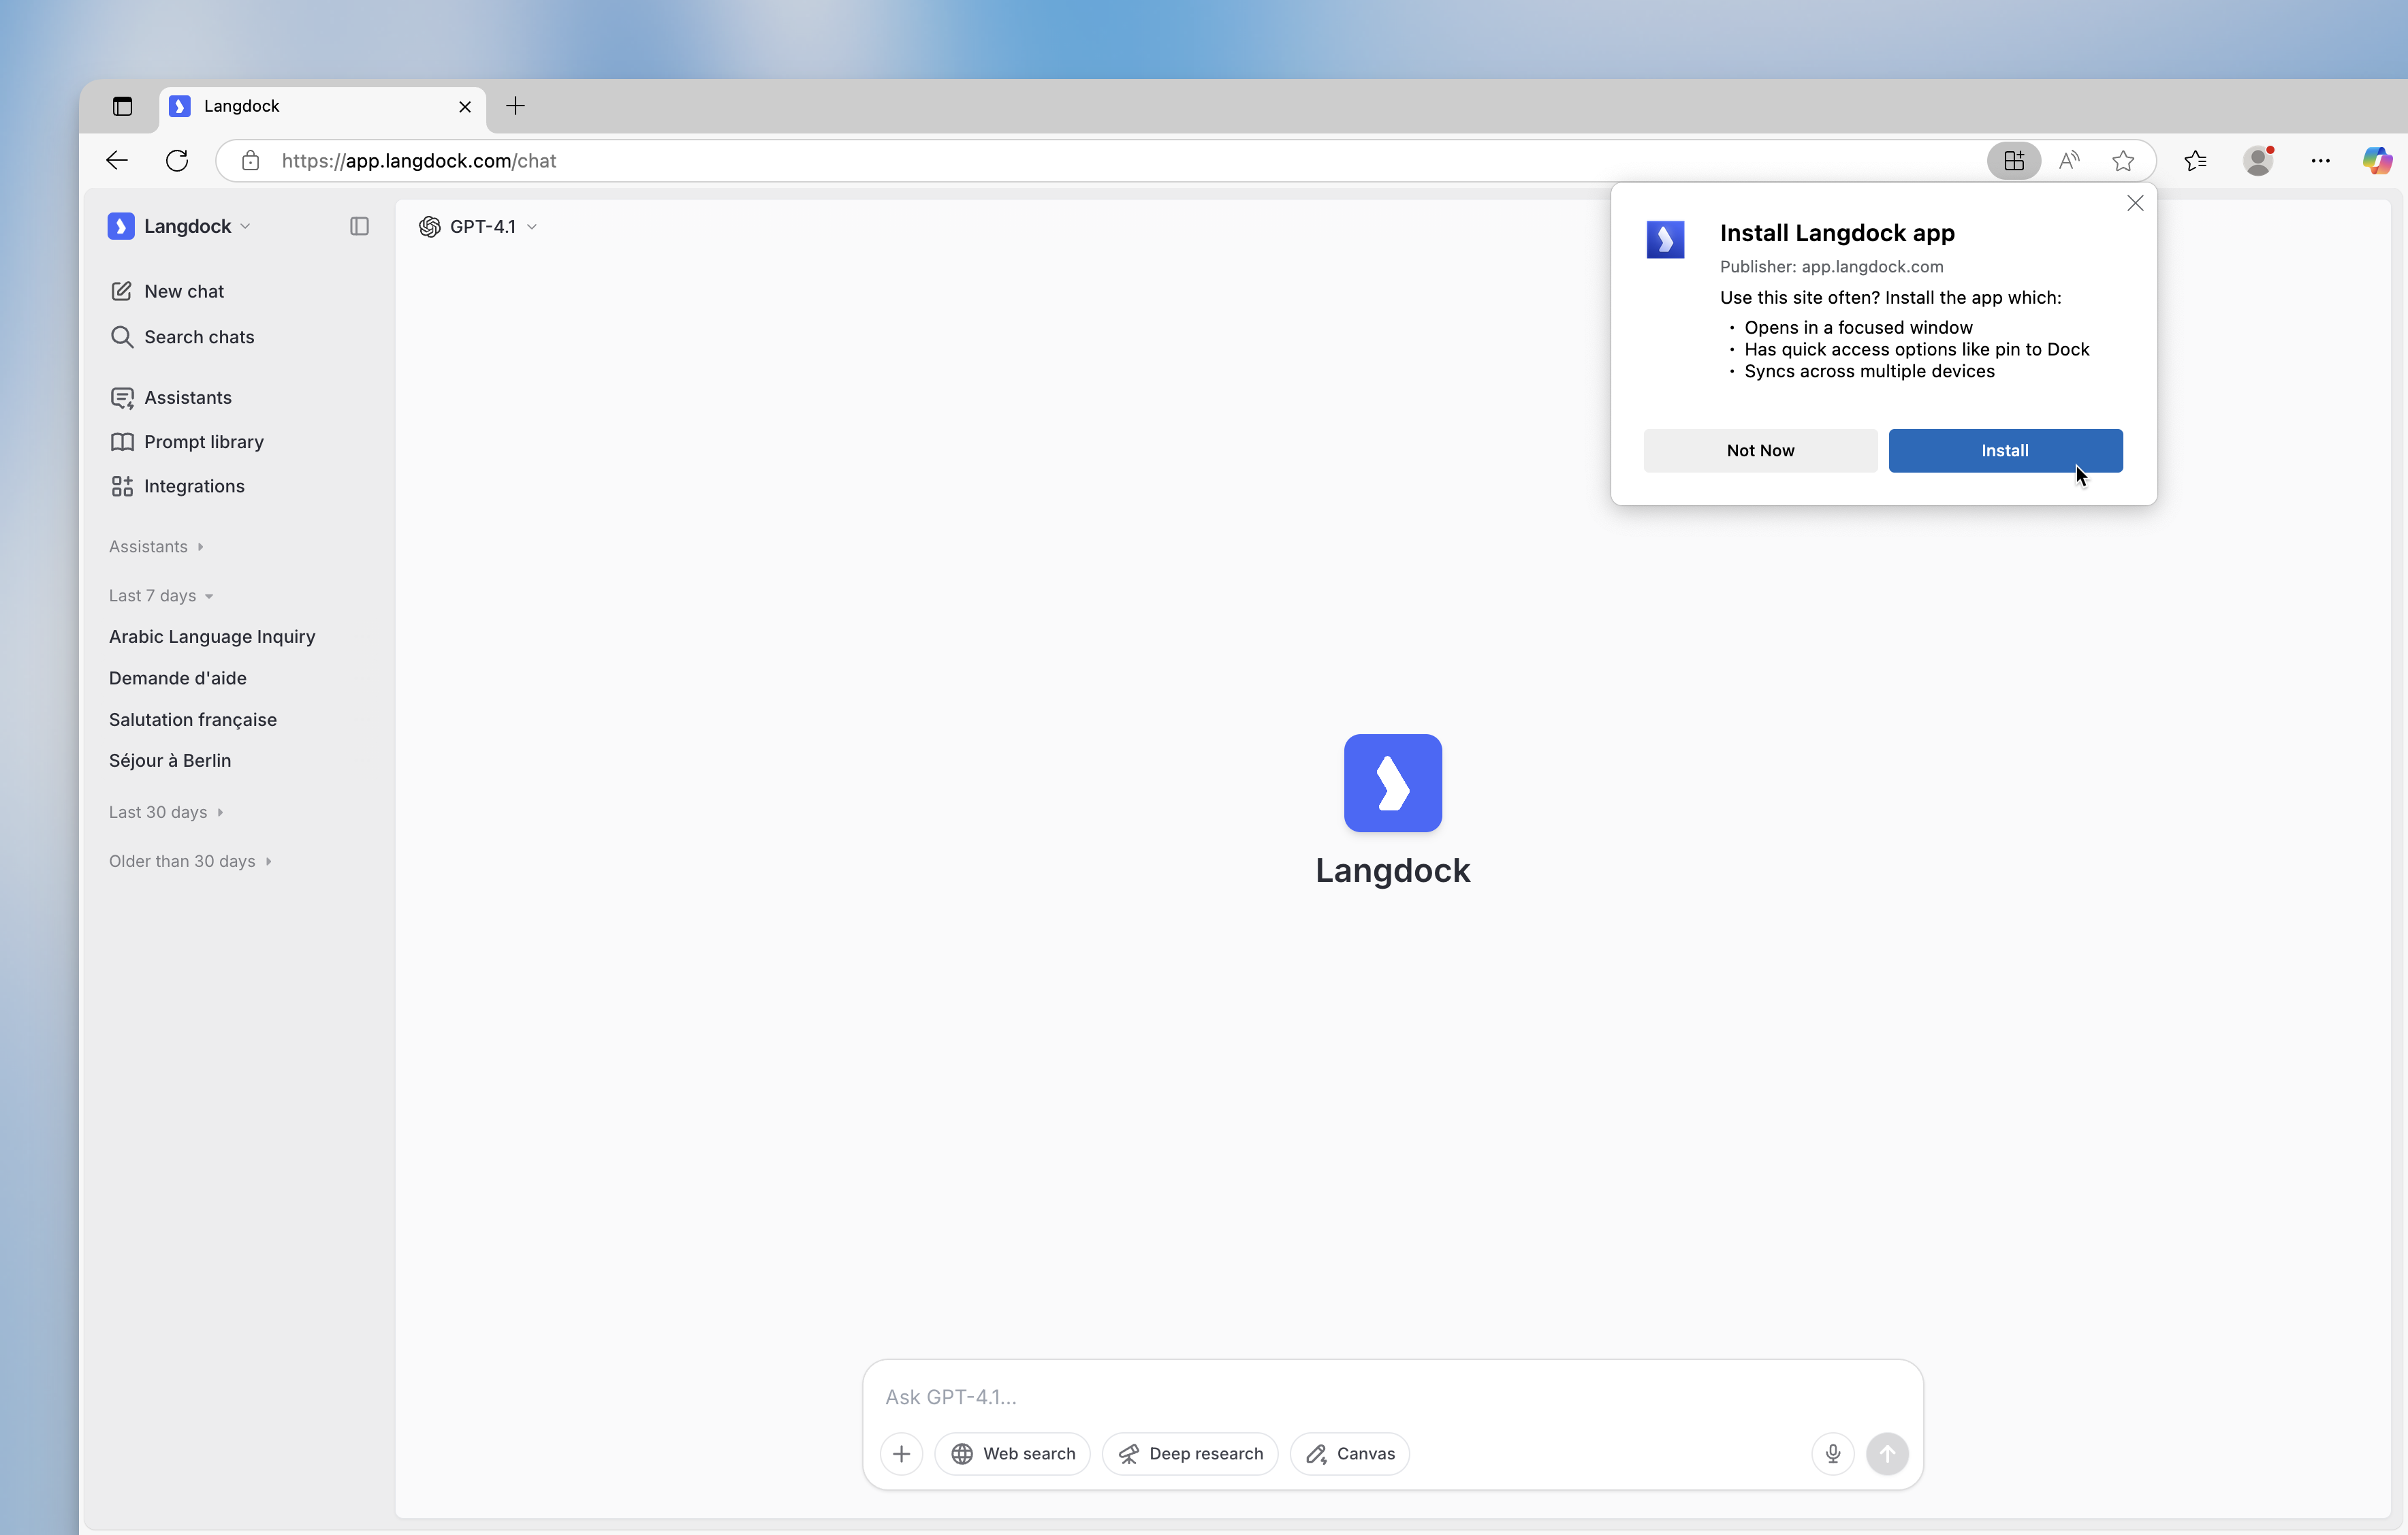
Task: Click the Not Now button
Action: pos(1760,450)
